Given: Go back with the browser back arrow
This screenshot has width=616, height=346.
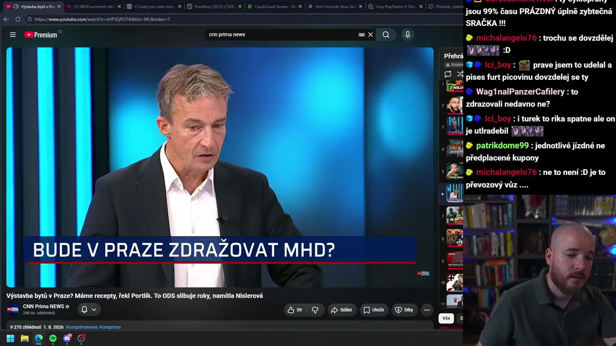Looking at the screenshot, I should point(6,19).
